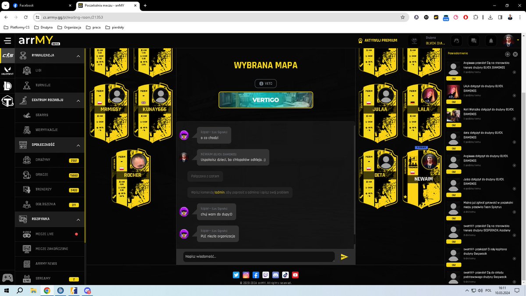This screenshot has height=296, width=526.
Task: Mark LALA joined notification as read
Action: [x=514, y=95]
